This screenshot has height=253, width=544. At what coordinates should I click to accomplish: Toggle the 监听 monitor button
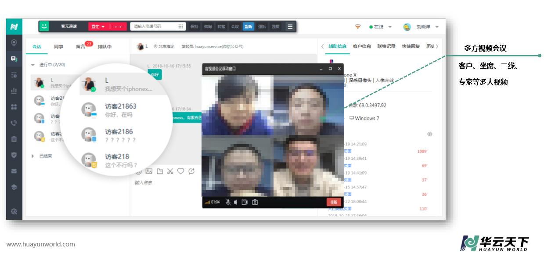pyautogui.click(x=249, y=27)
